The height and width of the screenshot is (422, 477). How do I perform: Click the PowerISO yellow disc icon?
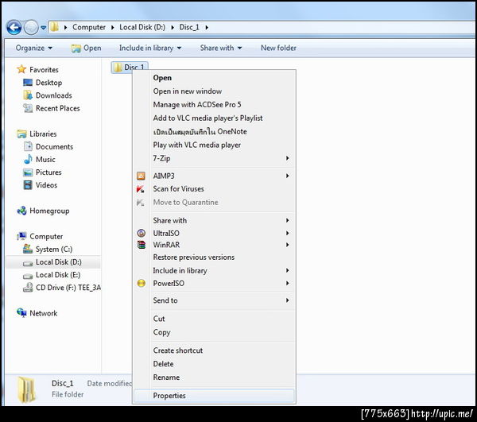[142, 284]
